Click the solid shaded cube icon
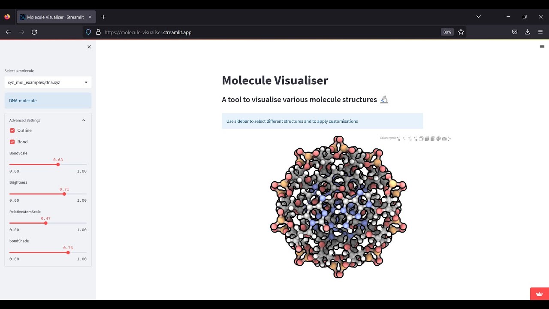549x309 pixels. point(427,139)
